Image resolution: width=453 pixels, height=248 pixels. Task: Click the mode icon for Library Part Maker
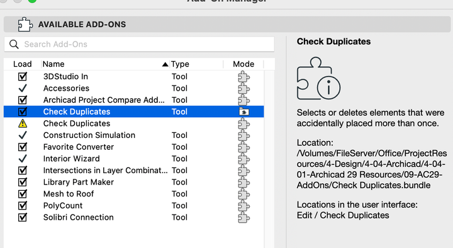pyautogui.click(x=244, y=183)
